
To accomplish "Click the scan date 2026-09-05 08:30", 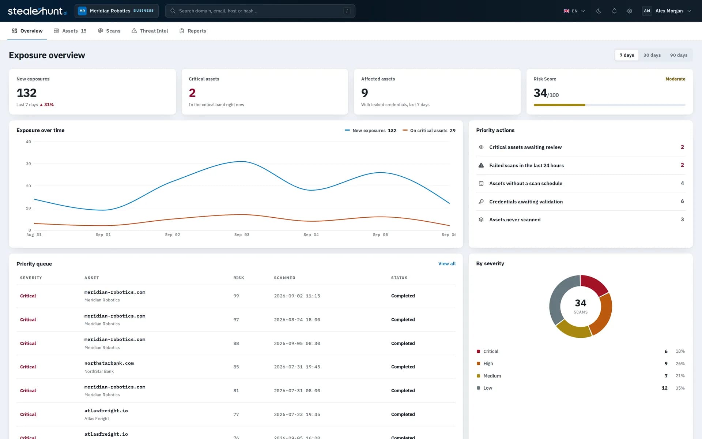I will tap(297, 344).
